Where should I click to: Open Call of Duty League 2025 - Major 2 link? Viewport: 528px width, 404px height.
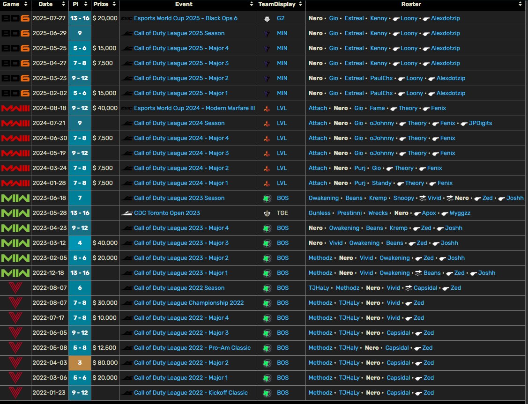tap(181, 78)
